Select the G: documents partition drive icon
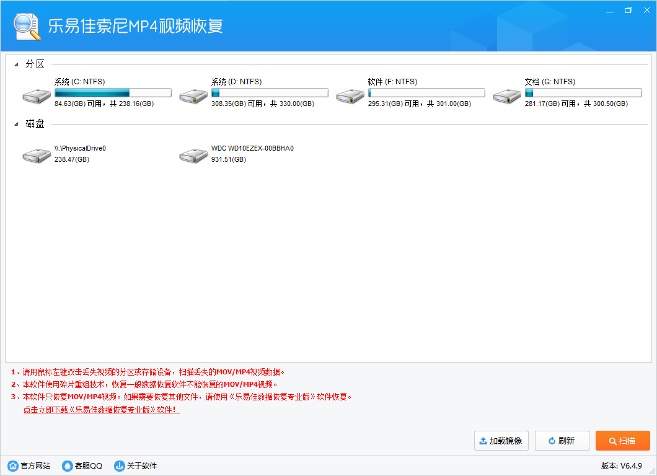Viewport: 657px width, 476px height. click(506, 96)
